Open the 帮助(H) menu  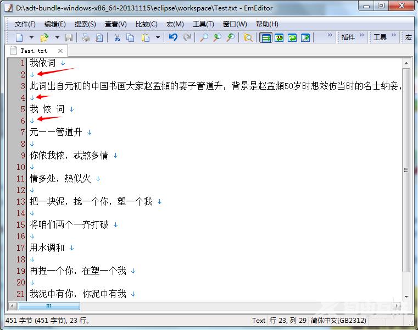tap(267, 24)
